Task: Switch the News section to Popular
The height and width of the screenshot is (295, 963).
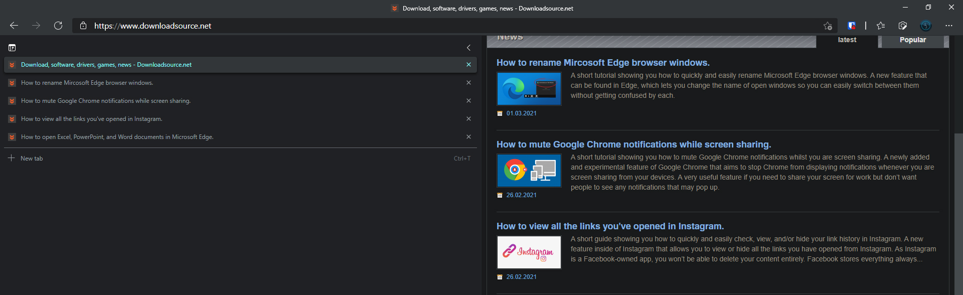Action: (x=913, y=40)
